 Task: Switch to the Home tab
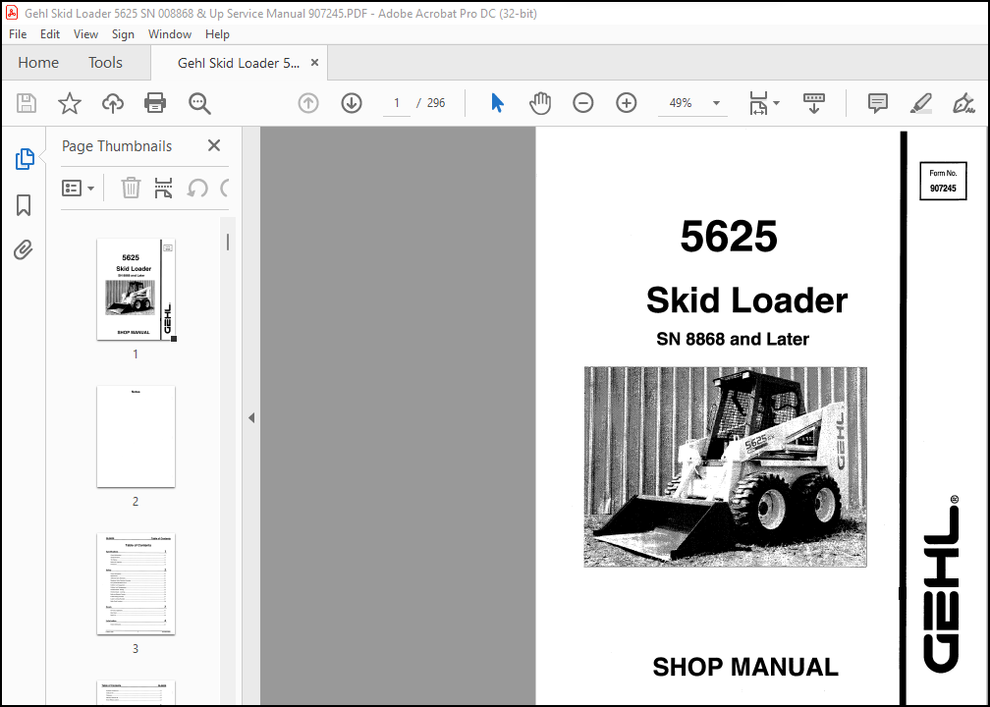point(38,63)
